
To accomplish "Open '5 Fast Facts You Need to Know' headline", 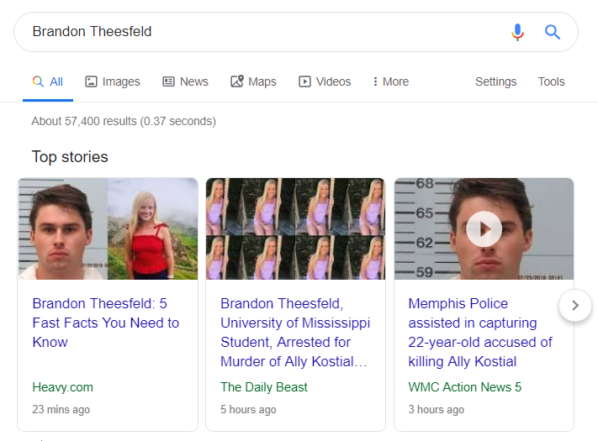I will 106,323.
